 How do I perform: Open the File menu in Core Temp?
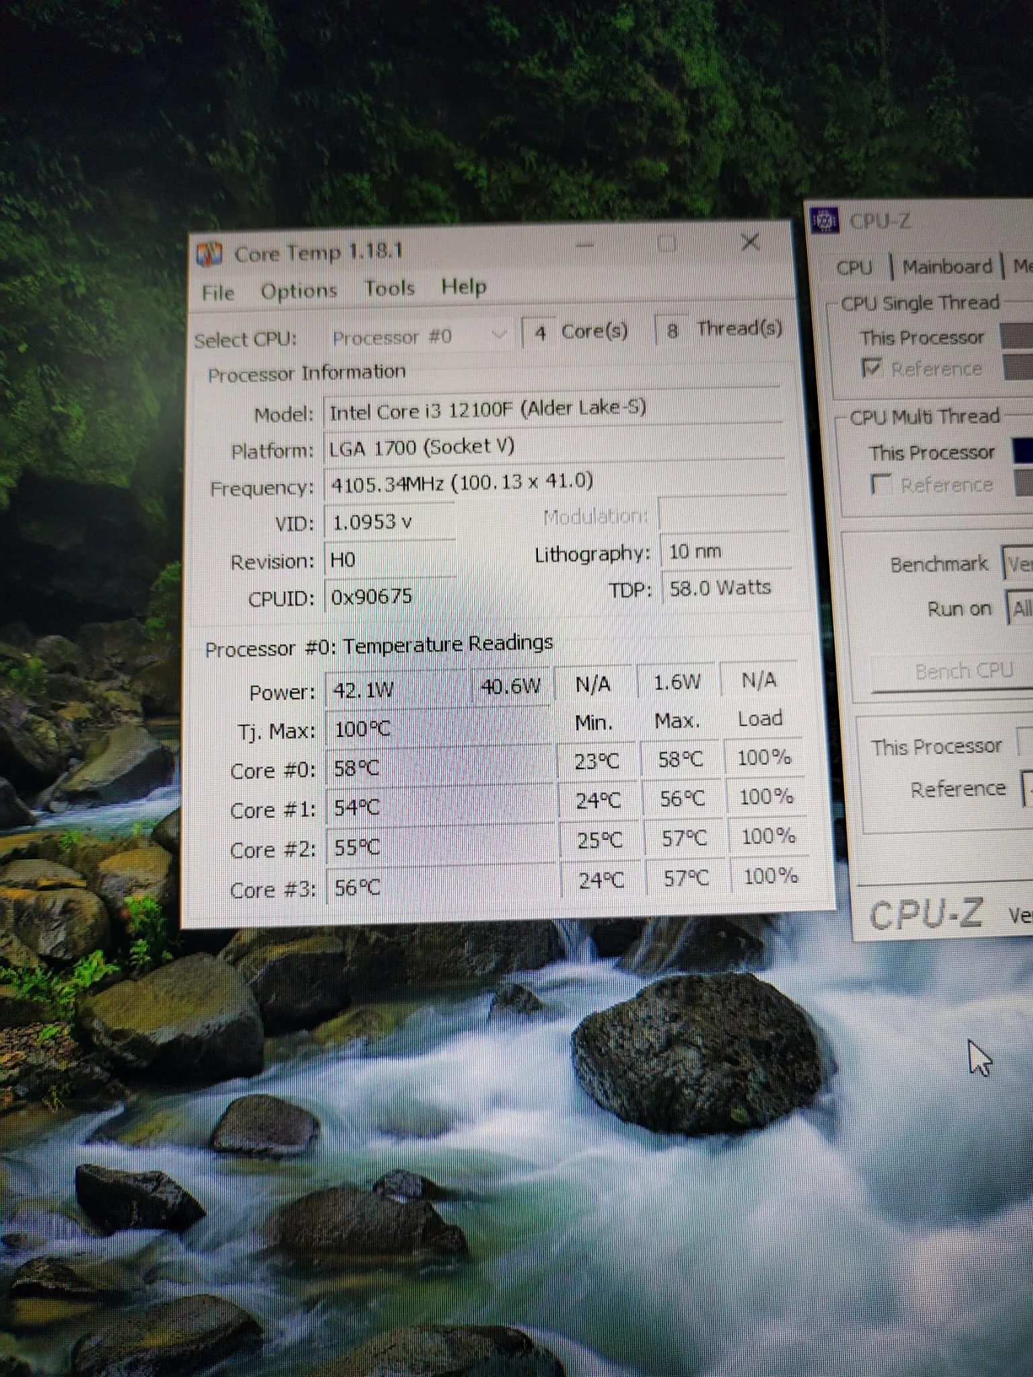coord(218,293)
